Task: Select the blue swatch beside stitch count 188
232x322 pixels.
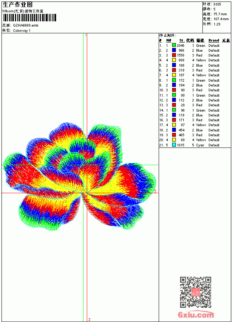Action: pos(174,65)
